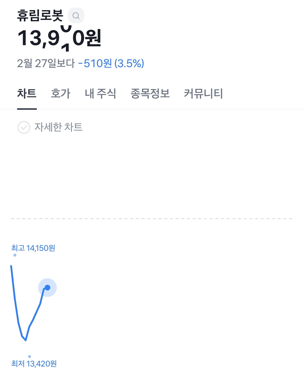Tap the glowing current price dot on chart
This screenshot has width=305, height=380.
click(47, 287)
